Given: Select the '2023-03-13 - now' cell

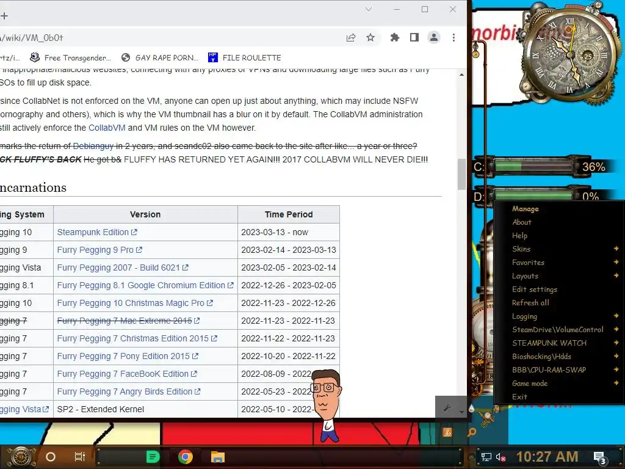Looking at the screenshot, I should point(289,232).
